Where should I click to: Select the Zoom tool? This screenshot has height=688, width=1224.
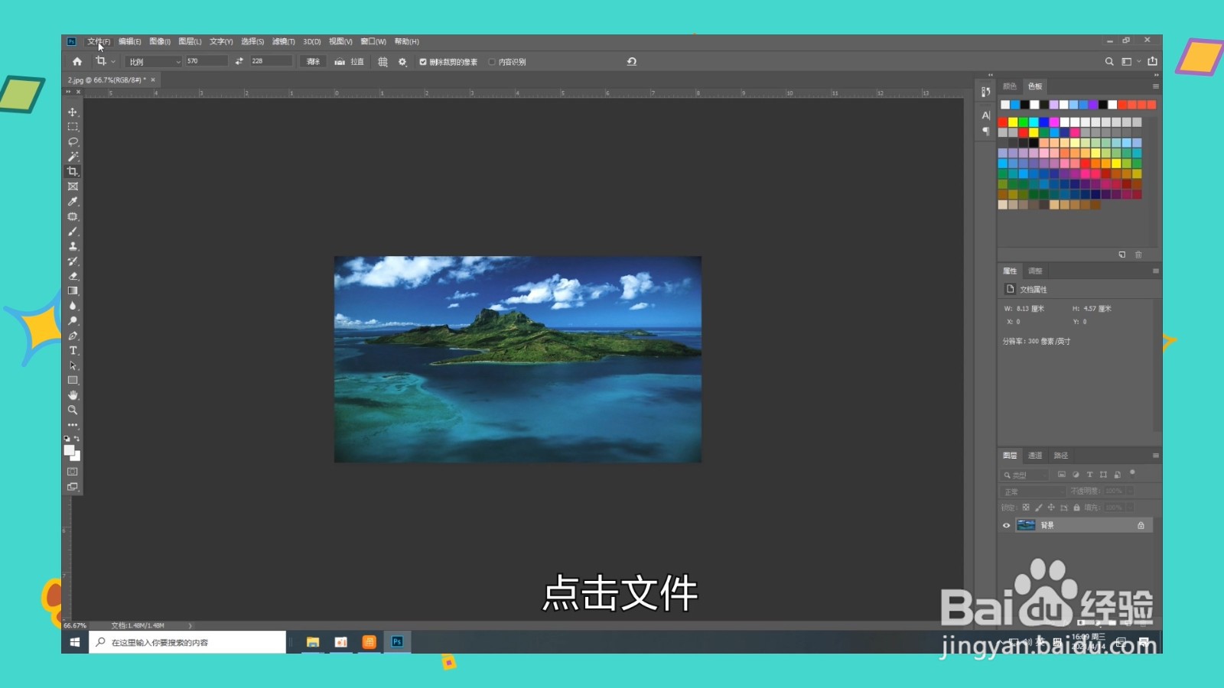pyautogui.click(x=73, y=411)
